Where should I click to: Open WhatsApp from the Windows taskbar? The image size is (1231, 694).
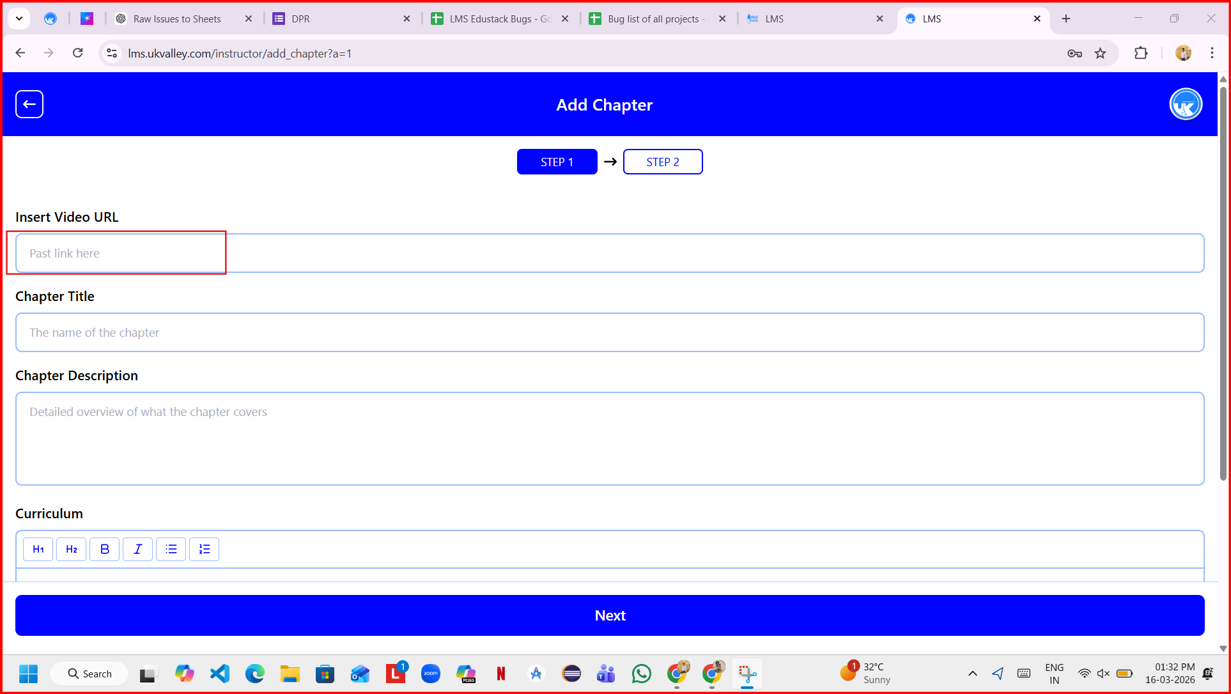point(642,674)
